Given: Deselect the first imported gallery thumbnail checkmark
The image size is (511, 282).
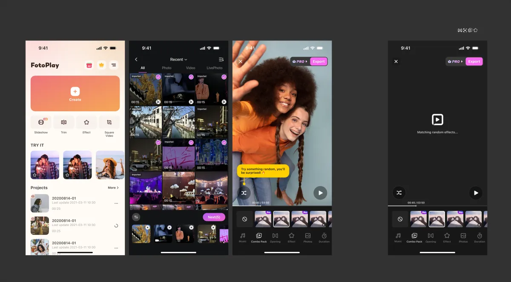Looking at the screenshot, I should [158, 77].
